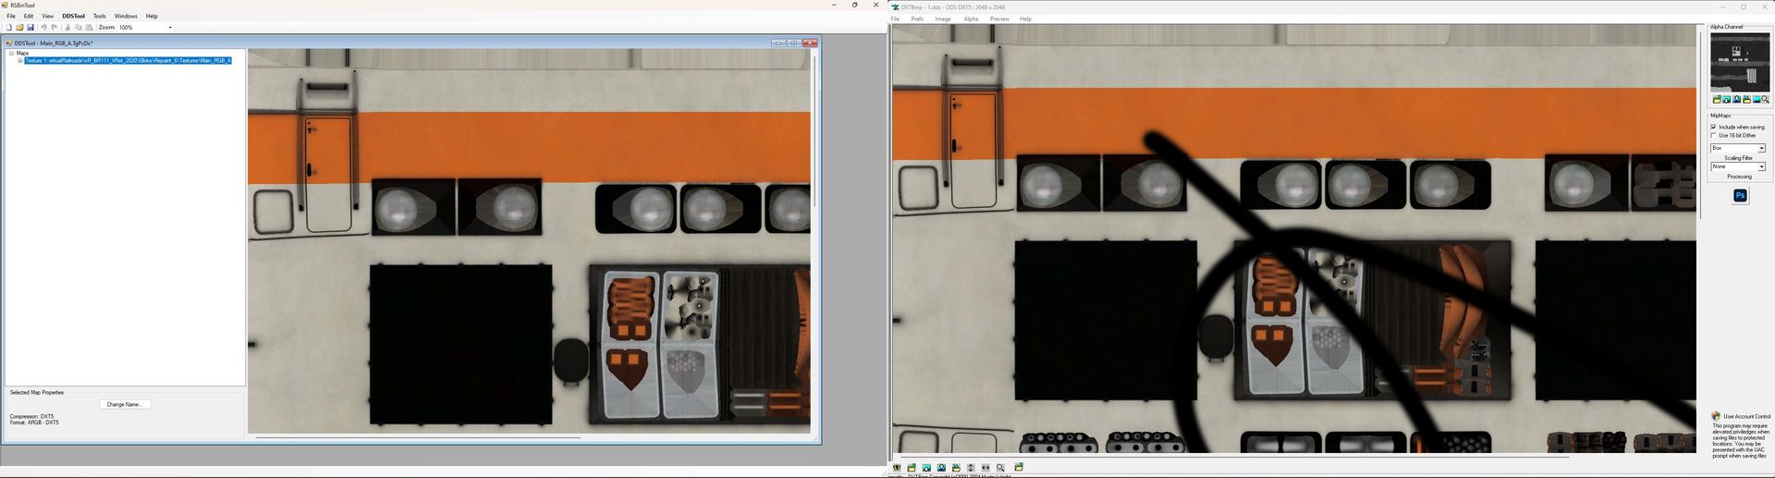Click the horizontal arrows mirror icon in DXTBmp
Screen dimensions: 1775x478
[x=985, y=468]
